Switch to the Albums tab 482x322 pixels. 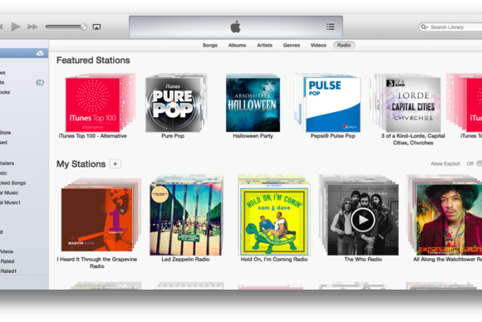pyautogui.click(x=237, y=45)
